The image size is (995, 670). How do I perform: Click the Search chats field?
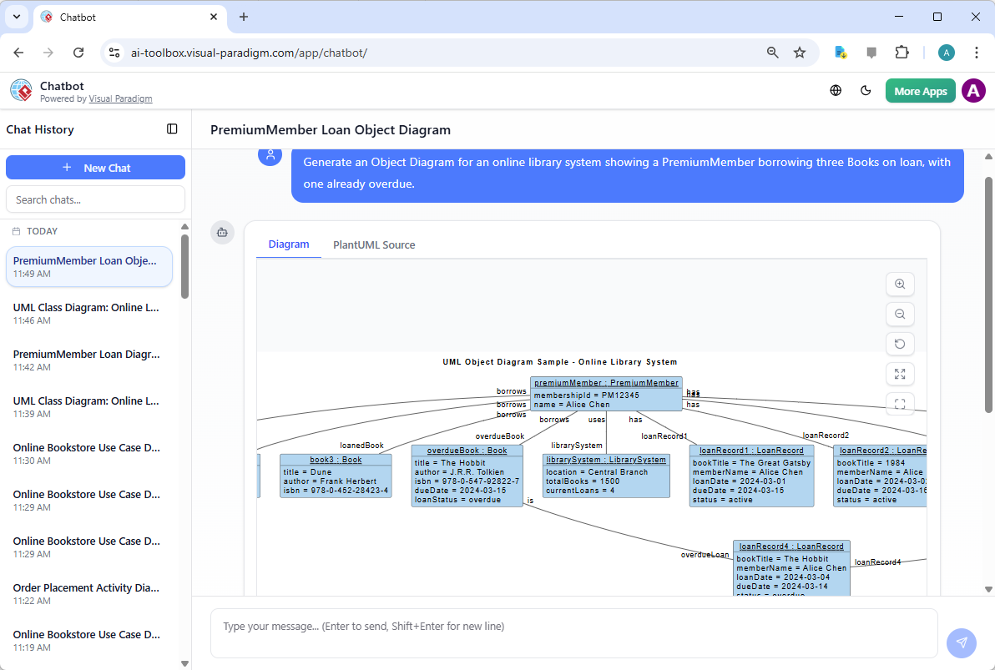tap(95, 199)
